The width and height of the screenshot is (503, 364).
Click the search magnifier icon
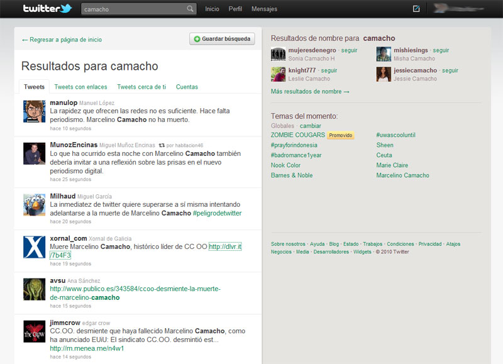pyautogui.click(x=191, y=9)
